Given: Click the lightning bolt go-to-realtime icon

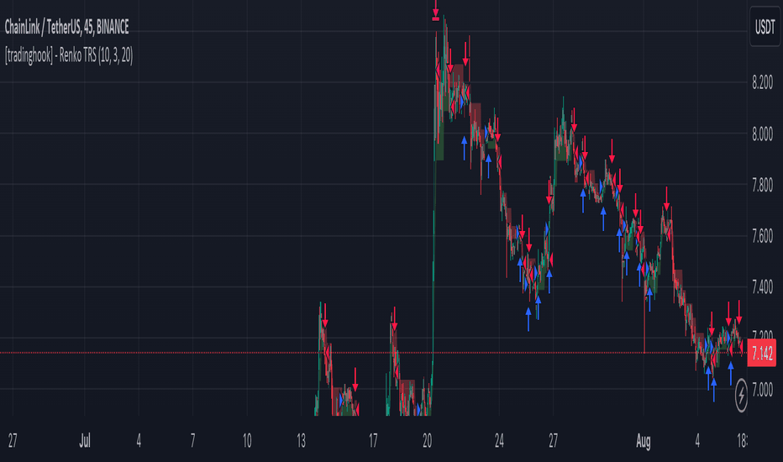Looking at the screenshot, I should point(742,395).
